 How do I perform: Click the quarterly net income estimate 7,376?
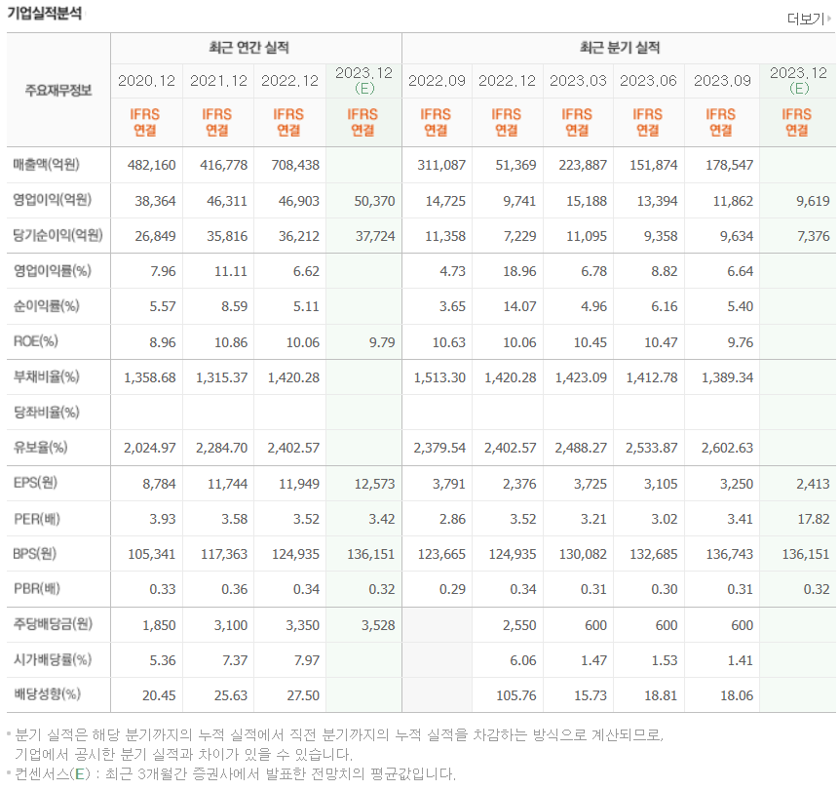814,236
